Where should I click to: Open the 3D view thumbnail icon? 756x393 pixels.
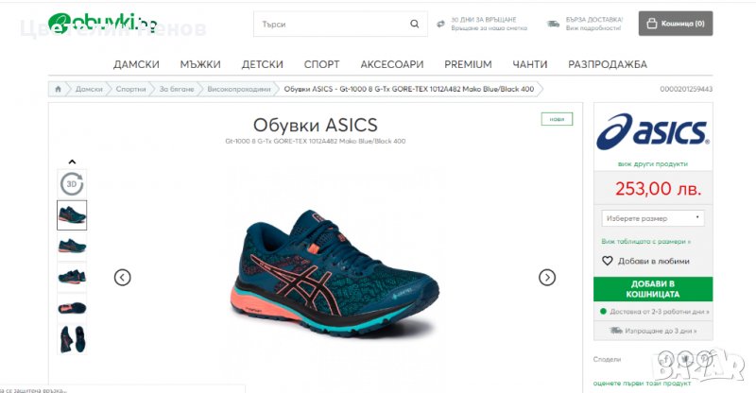point(72,183)
